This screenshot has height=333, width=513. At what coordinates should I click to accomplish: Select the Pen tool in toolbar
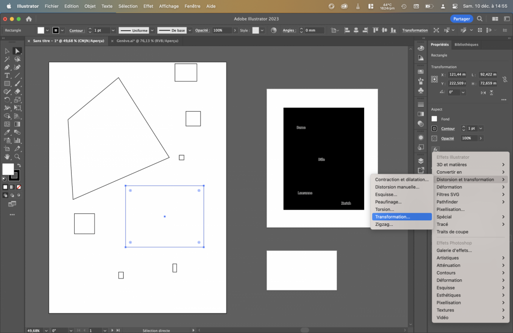[7, 67]
